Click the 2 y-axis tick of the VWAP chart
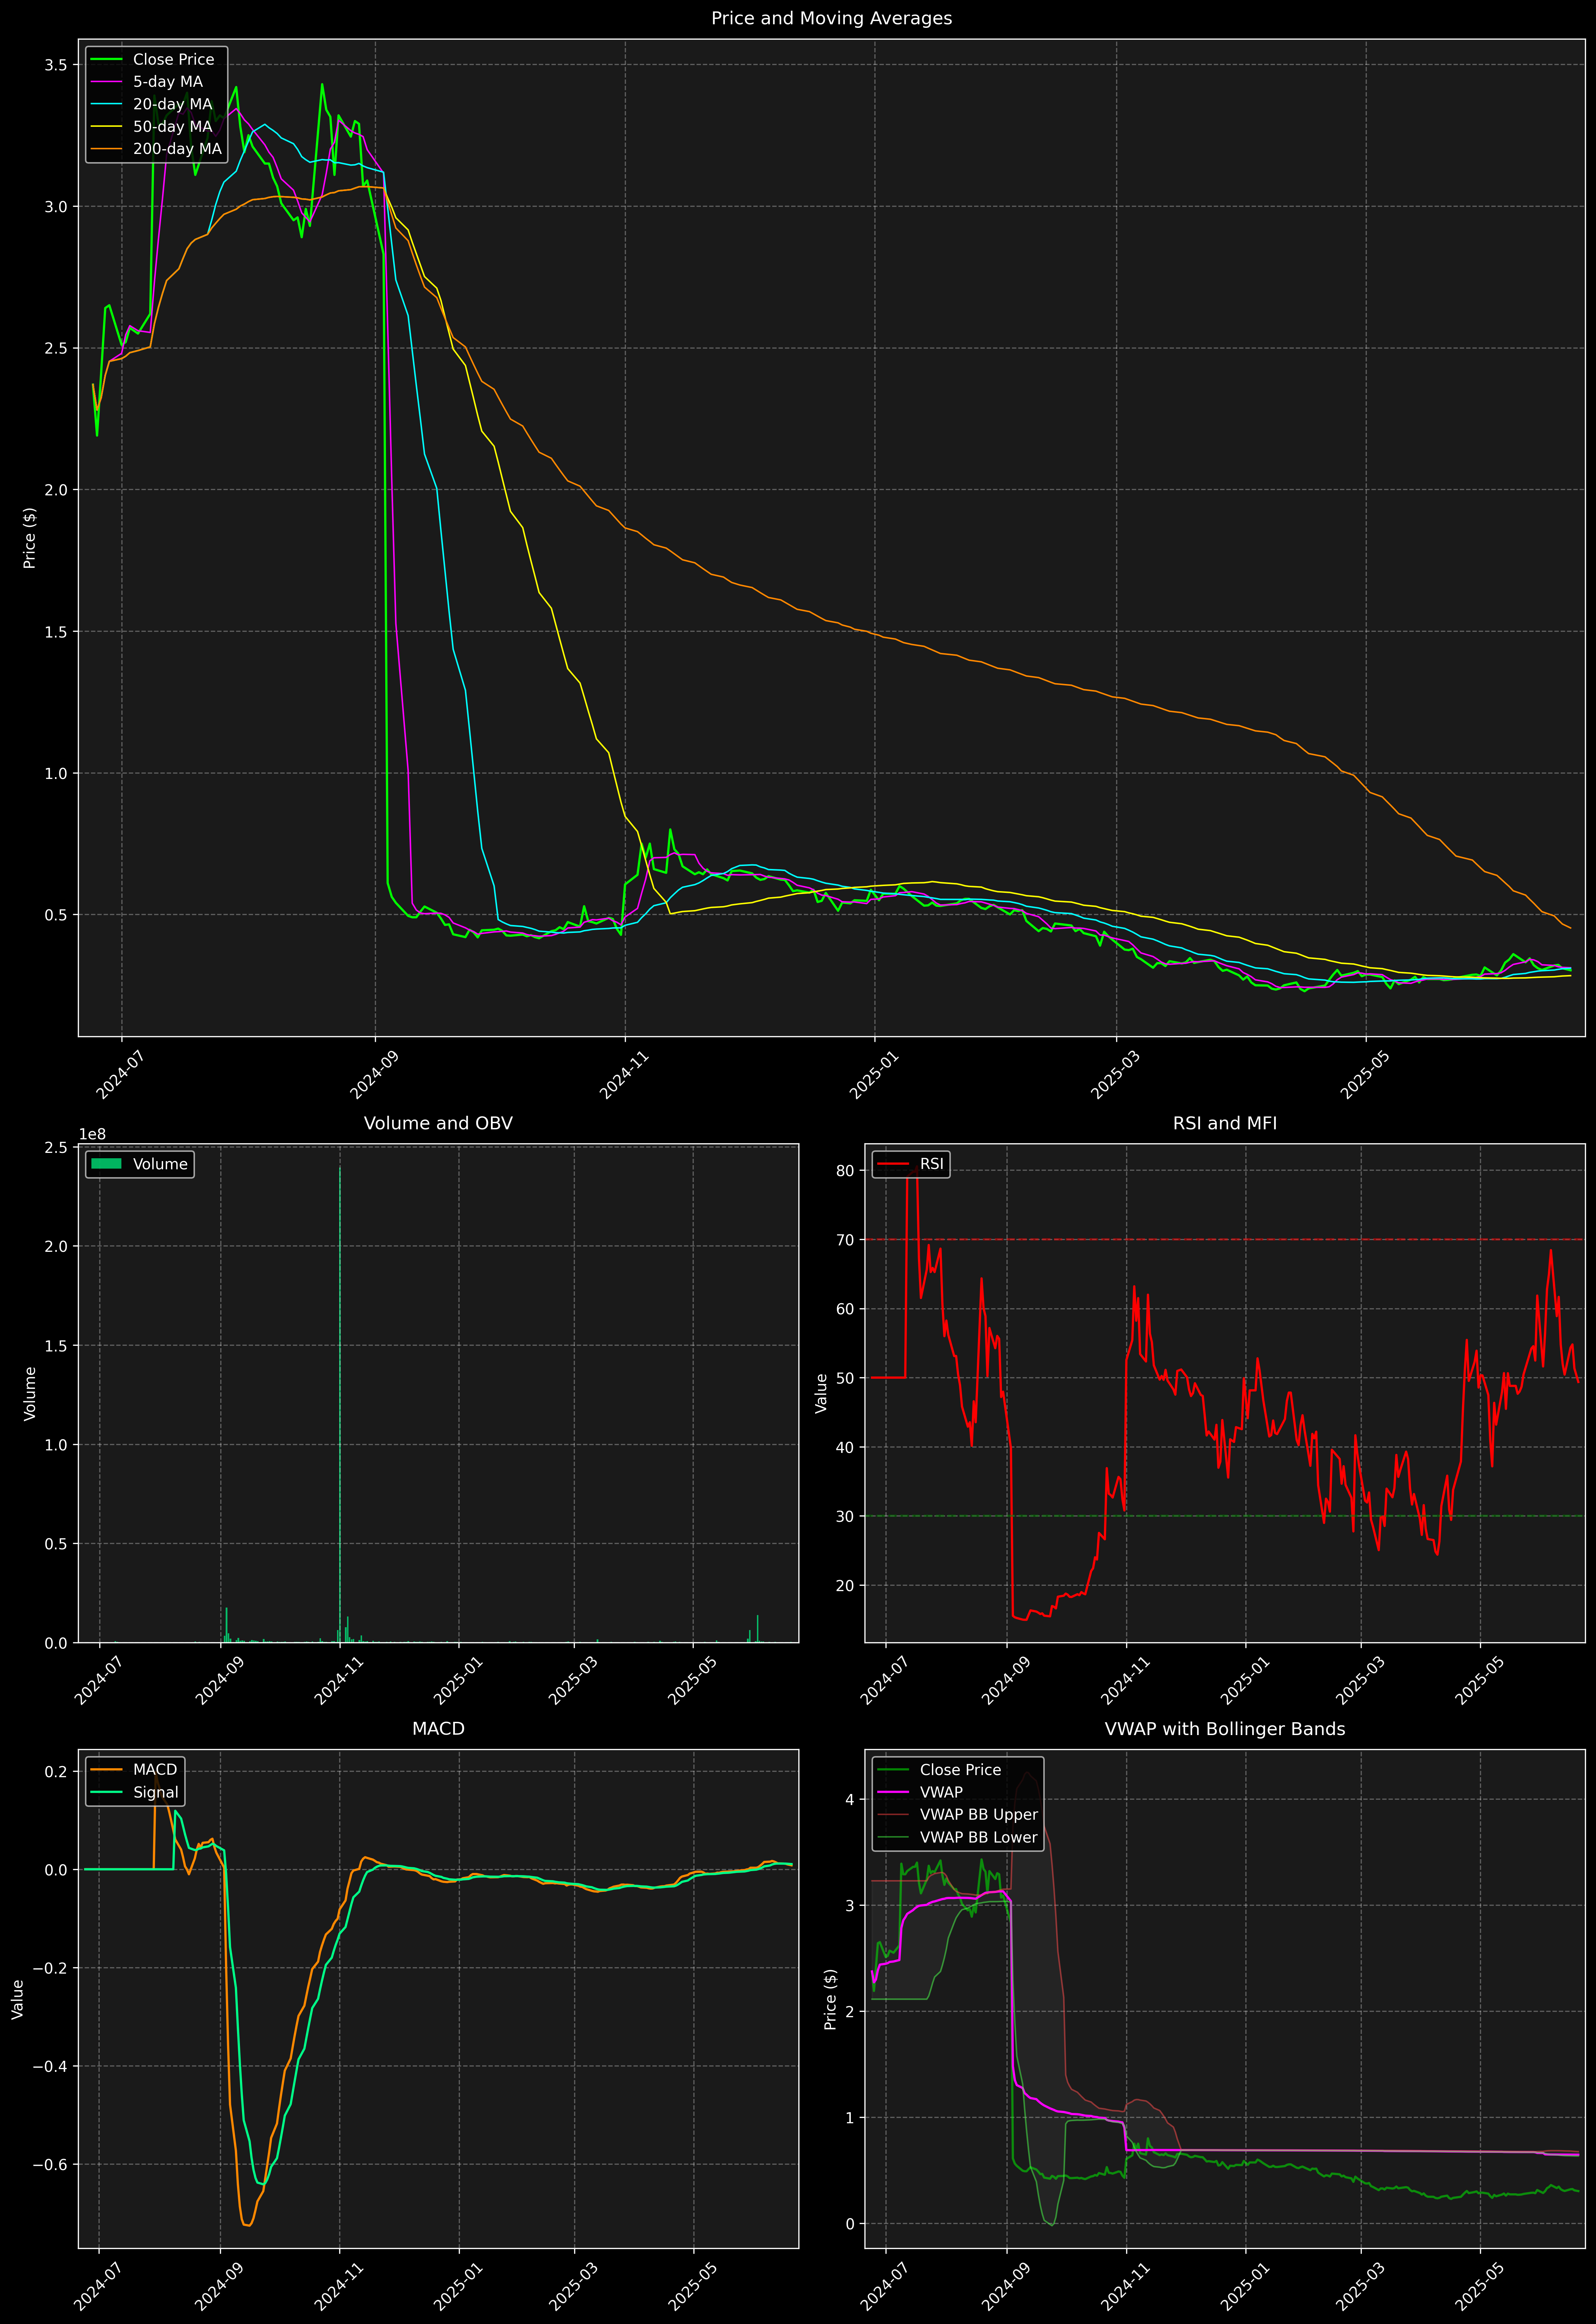The width and height of the screenshot is (1596, 2324). (x=850, y=2012)
